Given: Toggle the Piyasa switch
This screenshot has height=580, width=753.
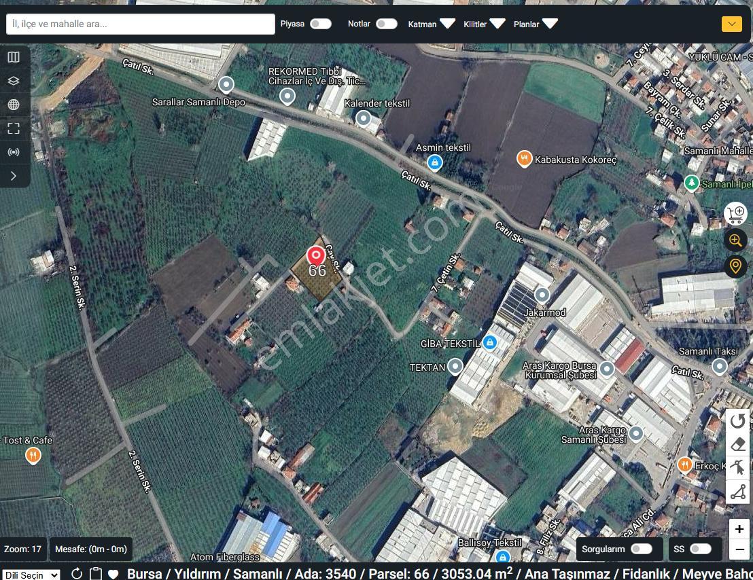Looking at the screenshot, I should [321, 24].
